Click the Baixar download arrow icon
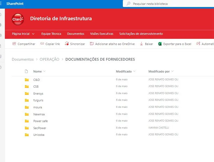 coord(141,44)
